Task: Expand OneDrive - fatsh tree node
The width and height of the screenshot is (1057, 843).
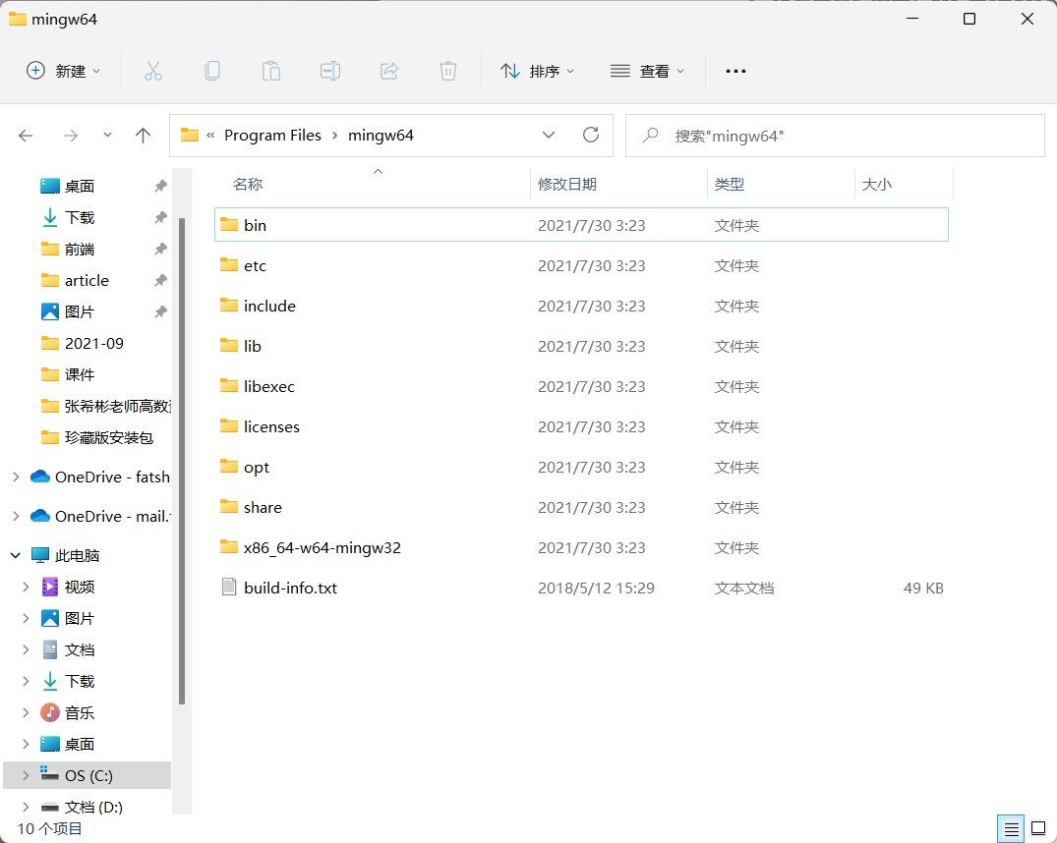Action: pyautogui.click(x=16, y=478)
